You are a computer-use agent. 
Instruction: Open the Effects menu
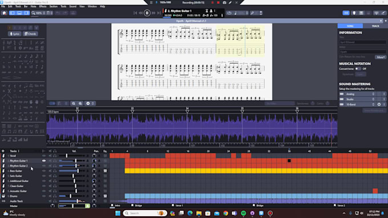pos(43,6)
